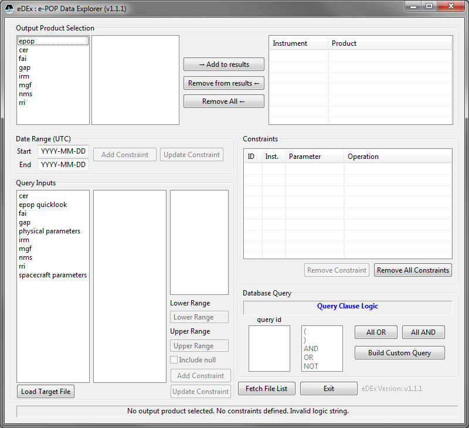Select the mgf output product
Screen dimensions: 469x428
point(25,85)
